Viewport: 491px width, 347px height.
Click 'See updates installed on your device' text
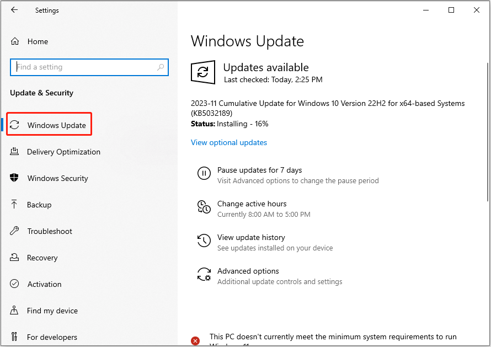[275, 248]
